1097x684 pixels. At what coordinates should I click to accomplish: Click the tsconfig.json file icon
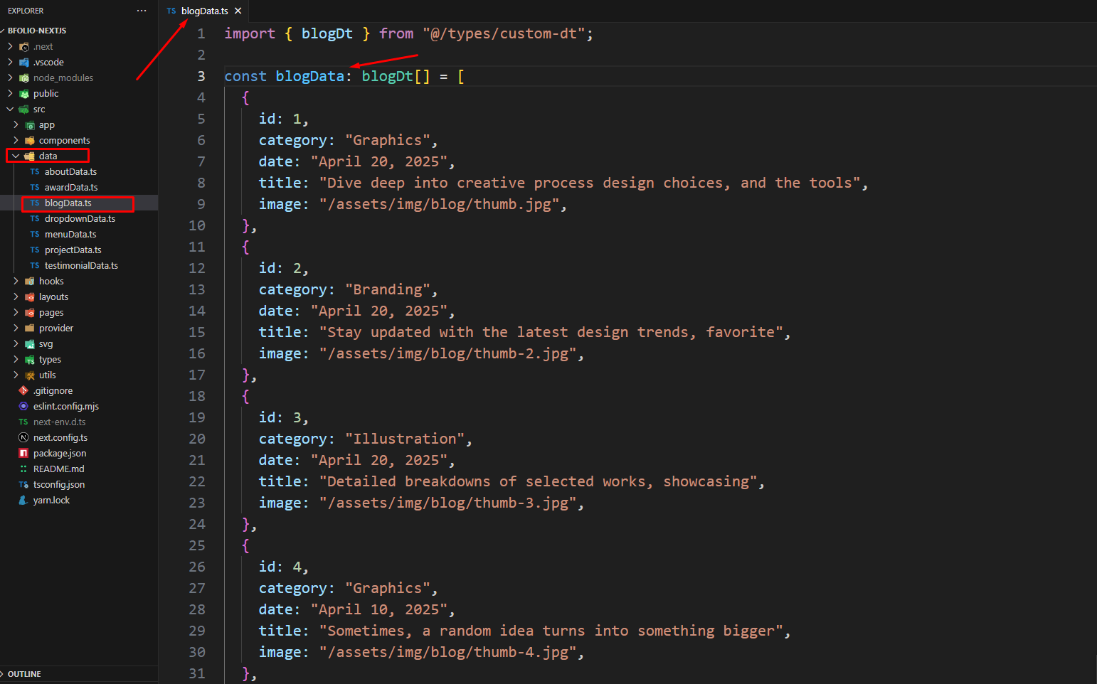click(23, 484)
